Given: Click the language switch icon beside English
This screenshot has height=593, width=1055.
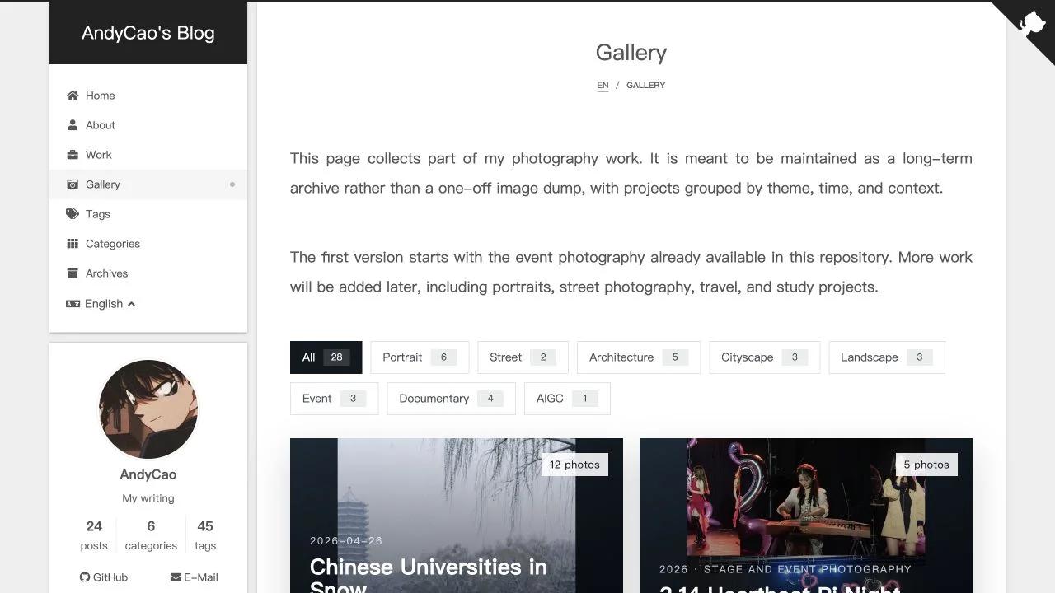Looking at the screenshot, I should click(73, 304).
